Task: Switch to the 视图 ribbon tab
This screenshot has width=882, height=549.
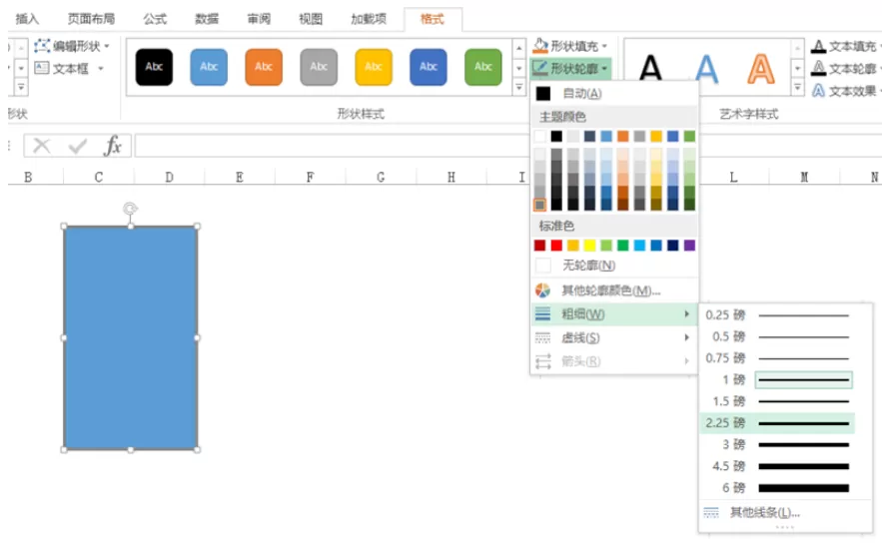Action: pyautogui.click(x=311, y=19)
